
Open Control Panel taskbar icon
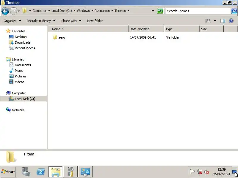point(85,172)
